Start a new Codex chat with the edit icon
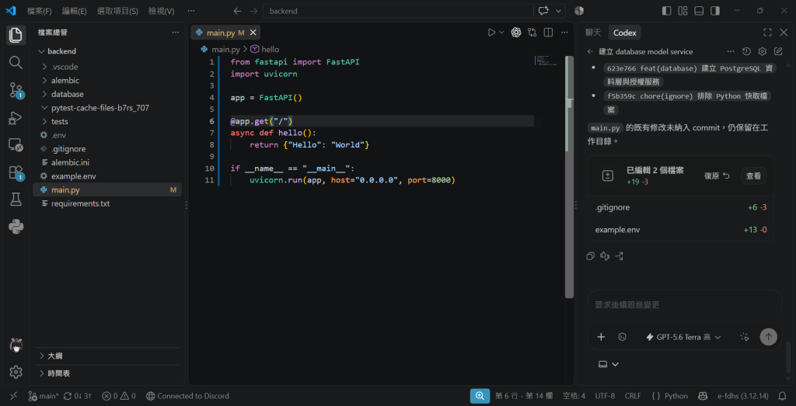Image resolution: width=796 pixels, height=406 pixels. (778, 52)
